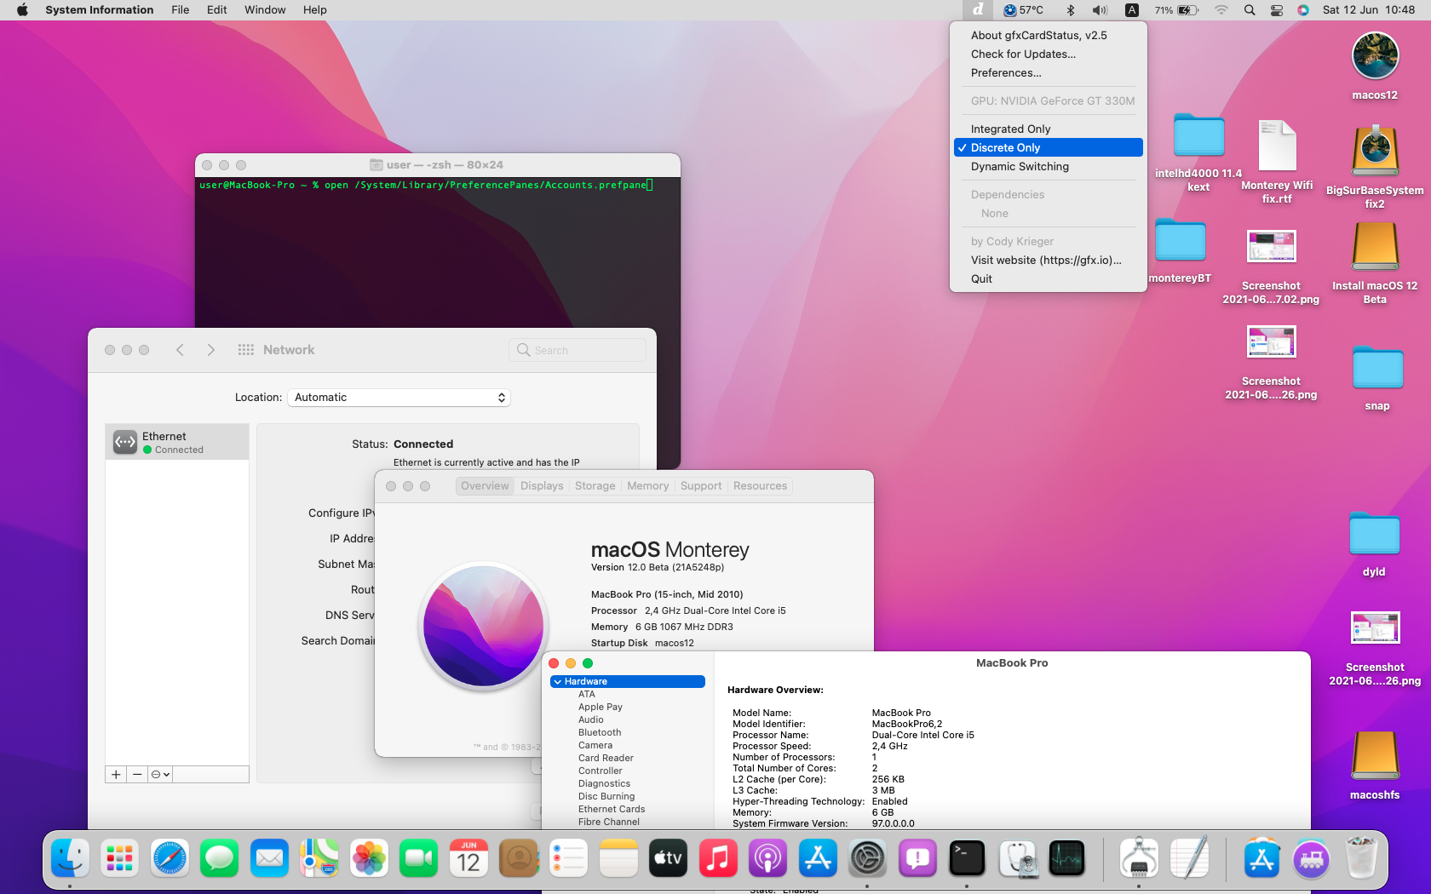Open Safari from the Dock
Viewport: 1431px width, 894px height.
(170, 858)
